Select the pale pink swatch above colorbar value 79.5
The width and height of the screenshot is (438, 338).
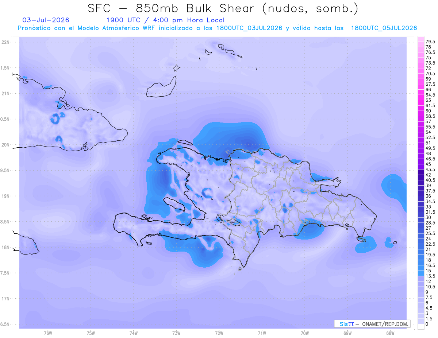click(x=421, y=39)
